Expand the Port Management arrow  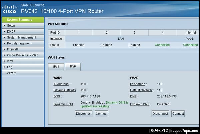[4, 43]
